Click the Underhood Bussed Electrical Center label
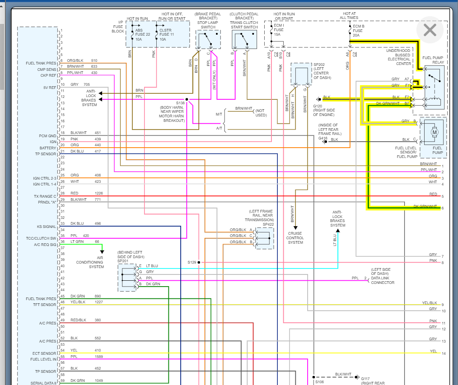The image size is (458, 385). [x=399, y=57]
